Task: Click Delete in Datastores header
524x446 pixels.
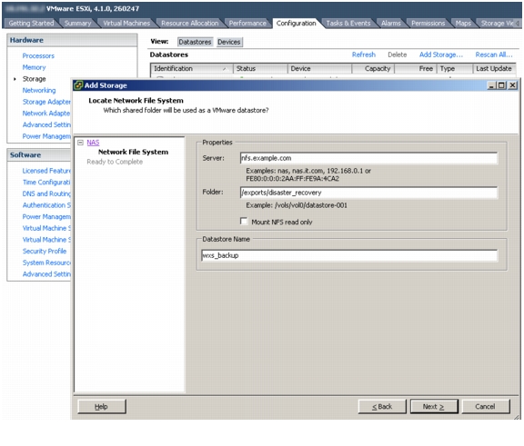Action: click(x=397, y=55)
